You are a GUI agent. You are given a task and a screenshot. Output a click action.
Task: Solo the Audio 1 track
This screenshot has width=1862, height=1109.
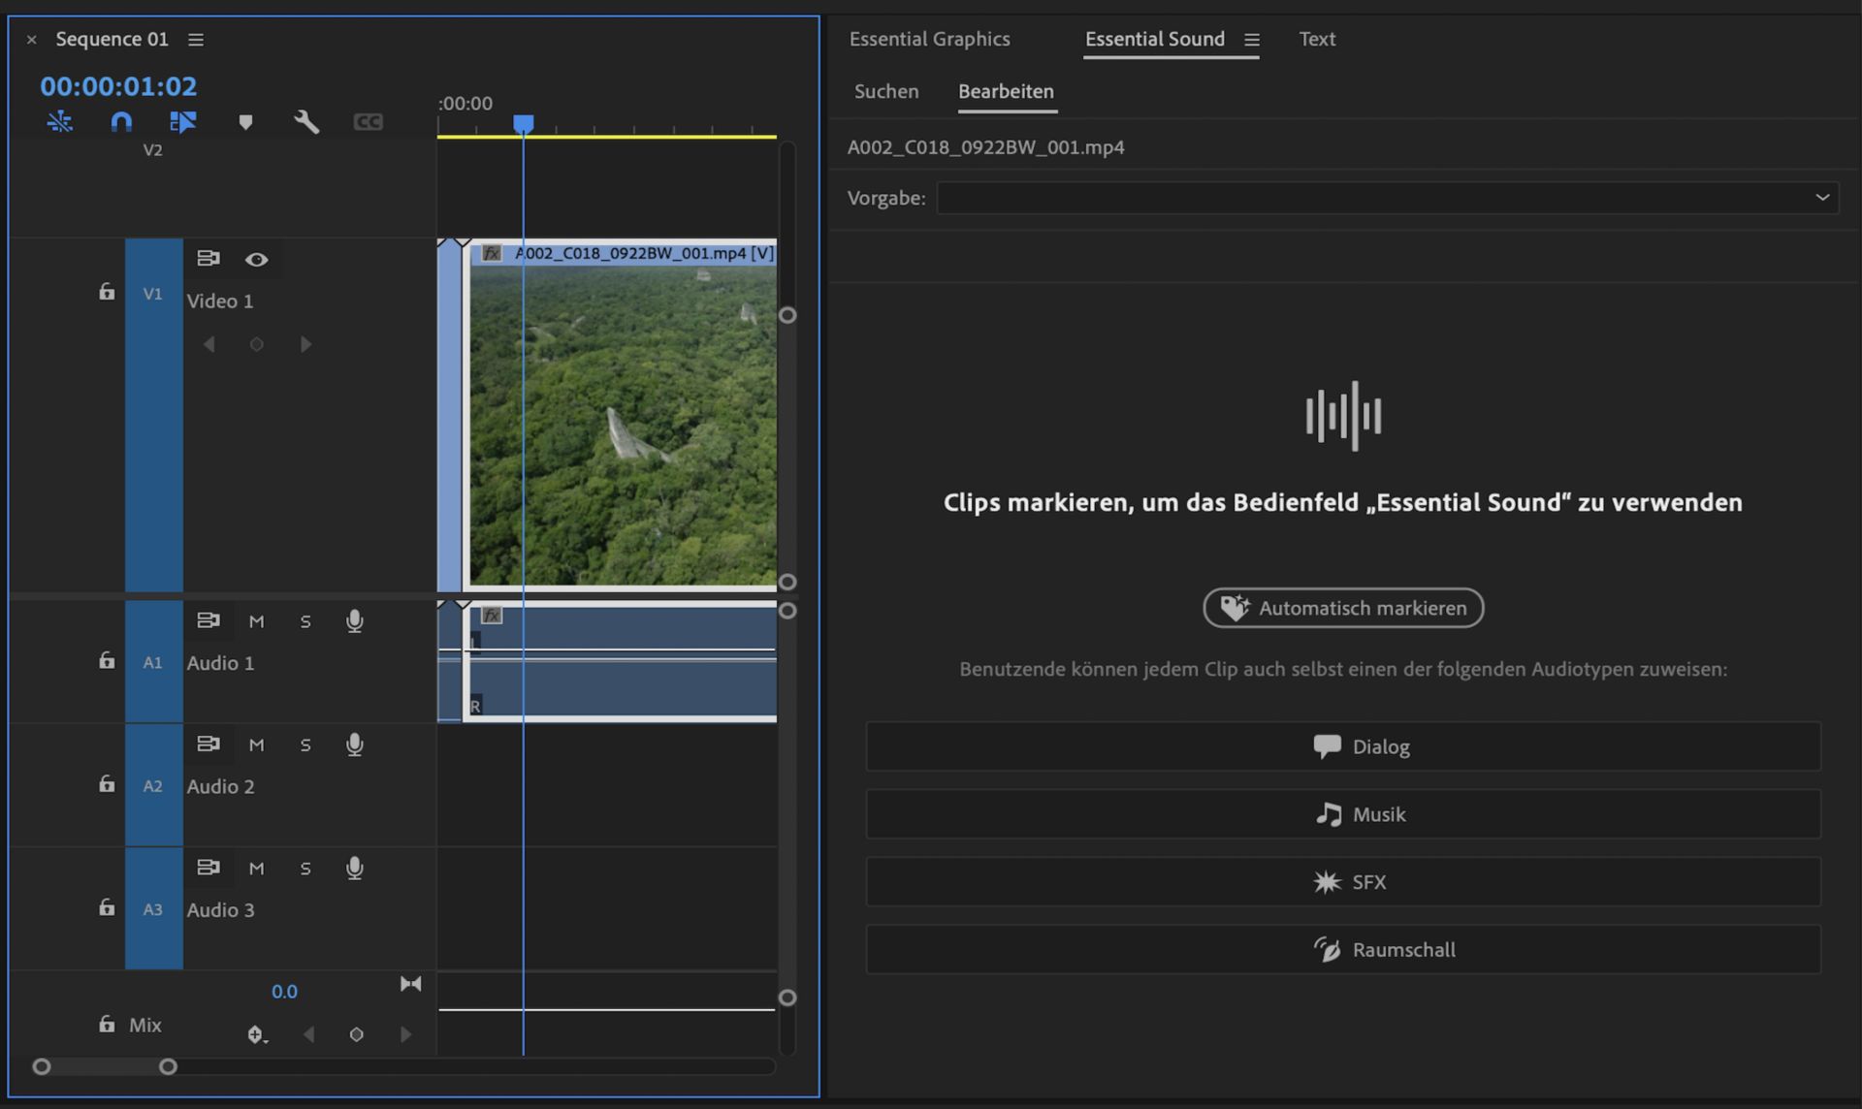pyautogui.click(x=305, y=621)
